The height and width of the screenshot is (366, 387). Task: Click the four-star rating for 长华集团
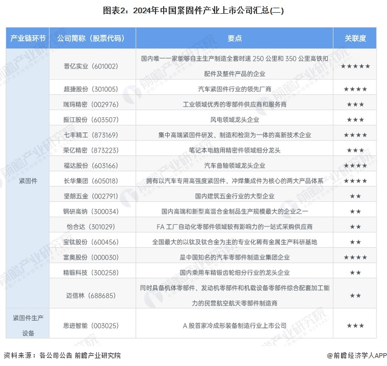pos(355,181)
